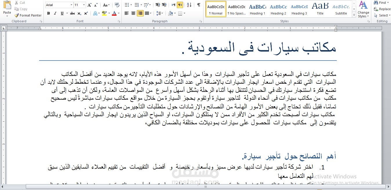Click the heading 'أهم النصائح حول تأجير سيارة'
The width and height of the screenshot is (391, 190).
289,157
